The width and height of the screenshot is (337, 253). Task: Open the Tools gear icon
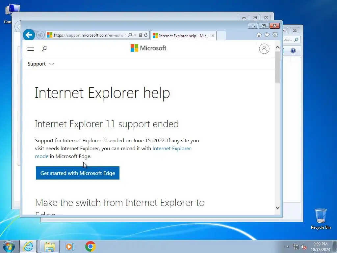pyautogui.click(x=275, y=35)
